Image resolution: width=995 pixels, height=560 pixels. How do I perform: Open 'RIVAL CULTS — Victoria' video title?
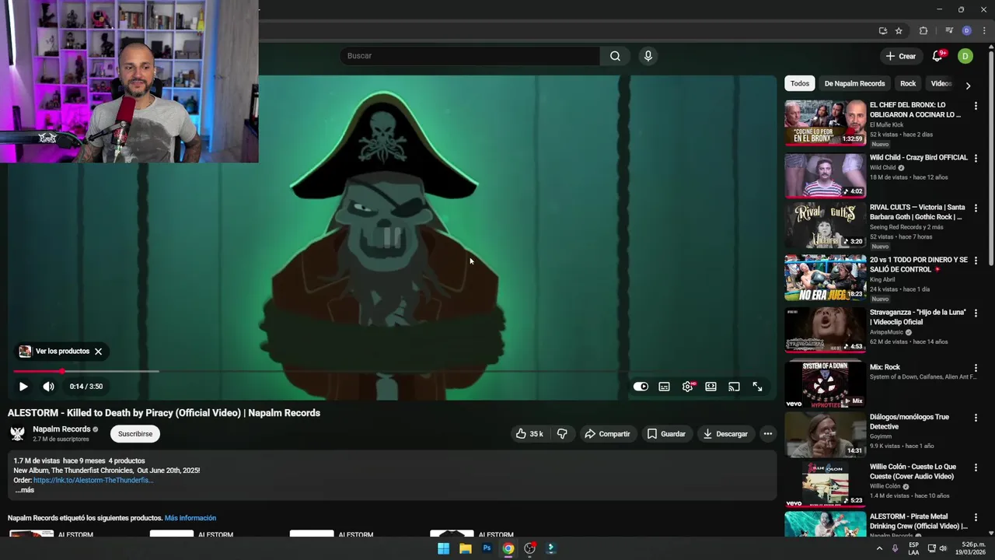click(x=916, y=212)
